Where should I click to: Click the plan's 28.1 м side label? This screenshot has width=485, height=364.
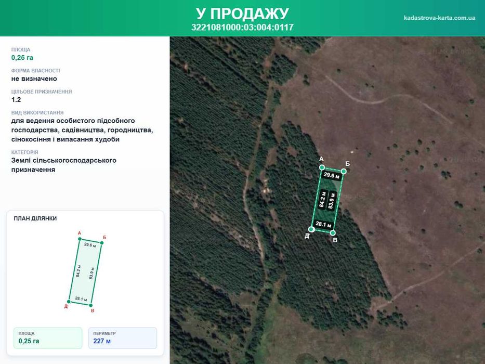pyautogui.click(x=81, y=299)
